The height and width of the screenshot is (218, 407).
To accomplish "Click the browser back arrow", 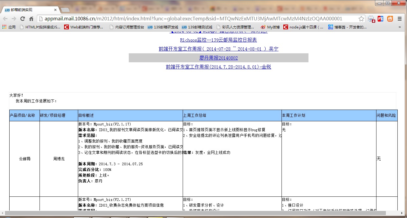I will coord(5,19).
